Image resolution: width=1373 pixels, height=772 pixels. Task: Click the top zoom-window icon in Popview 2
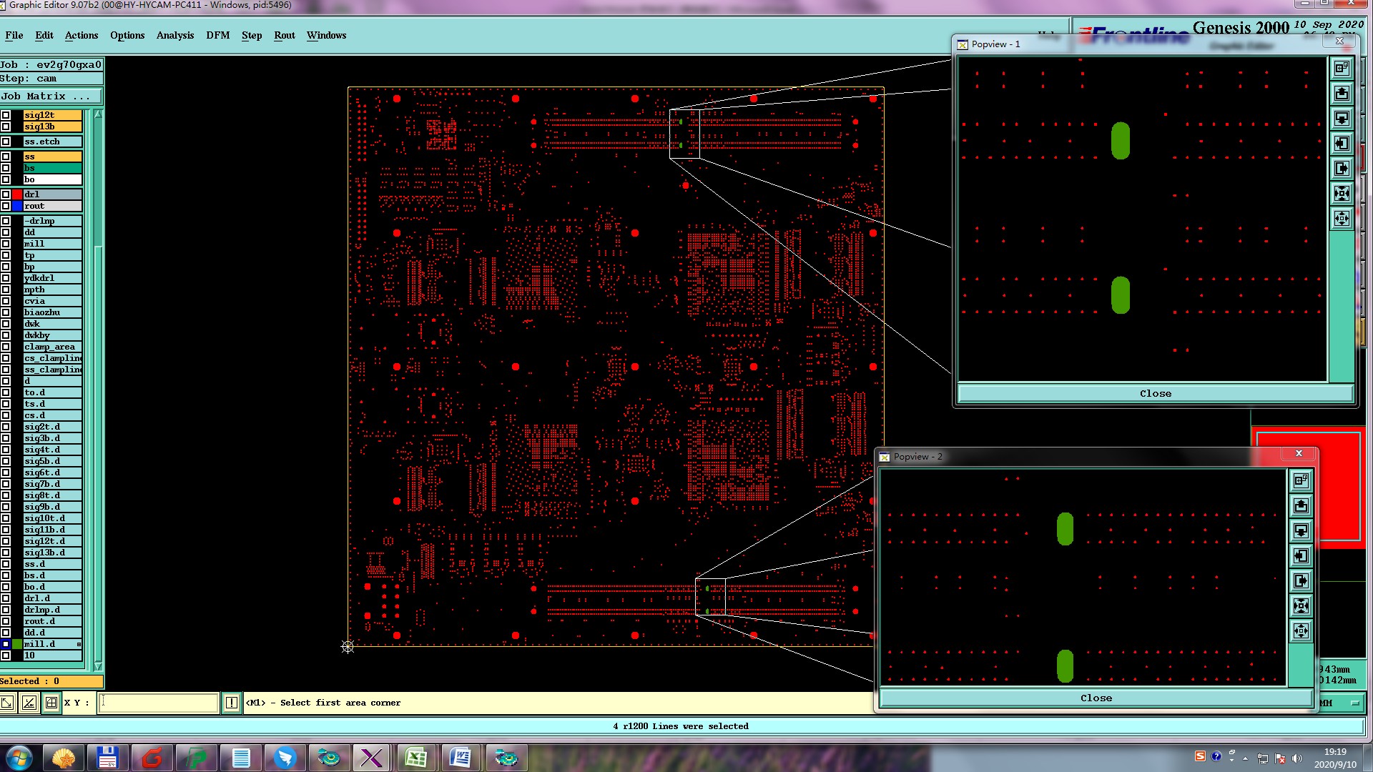point(1301,480)
